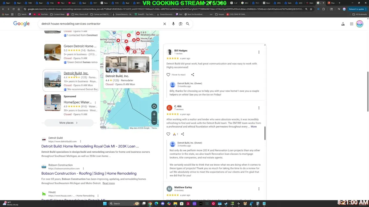This screenshot has height=207, width=369.
Task: Open the Google Labs flask icon
Action: click(343, 24)
